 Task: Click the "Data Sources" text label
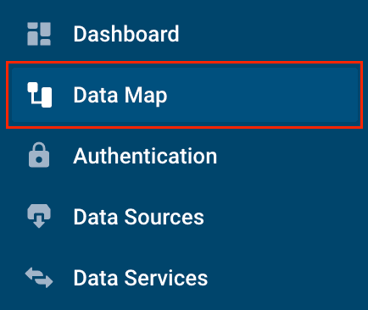coord(139,217)
